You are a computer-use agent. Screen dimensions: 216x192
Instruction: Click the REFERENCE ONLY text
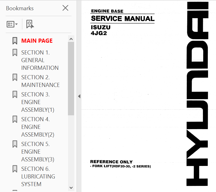tap(111, 162)
